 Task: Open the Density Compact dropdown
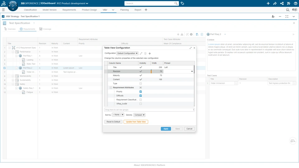[x=140, y=115]
